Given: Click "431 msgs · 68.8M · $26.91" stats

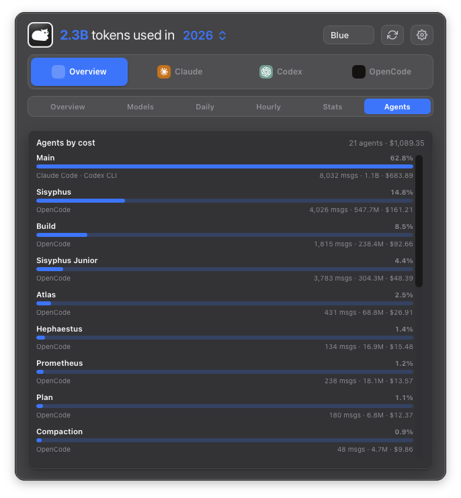Looking at the screenshot, I should tap(368, 313).
